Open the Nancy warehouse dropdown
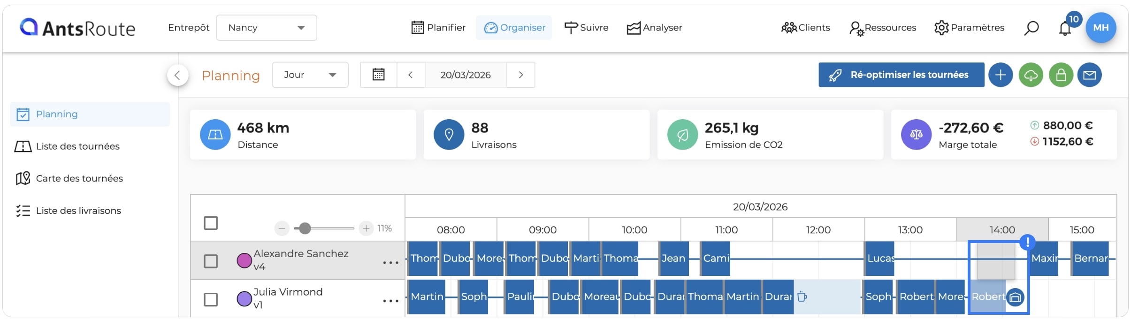The width and height of the screenshot is (1131, 320). click(x=266, y=28)
